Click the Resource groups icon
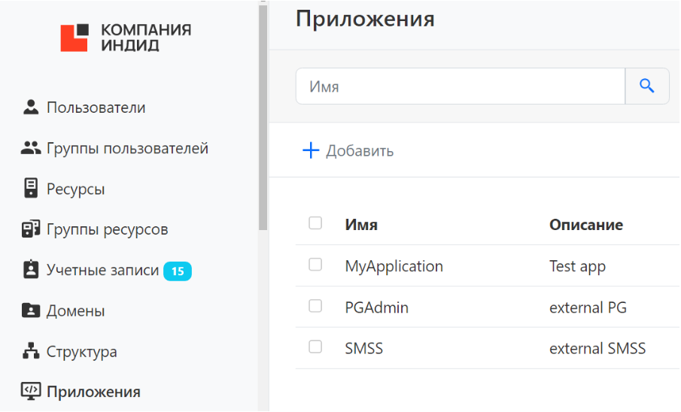The image size is (681, 412). tap(31, 229)
